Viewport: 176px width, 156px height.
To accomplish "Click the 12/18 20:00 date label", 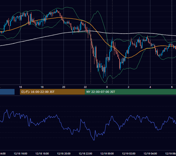I will tap(64, 153).
